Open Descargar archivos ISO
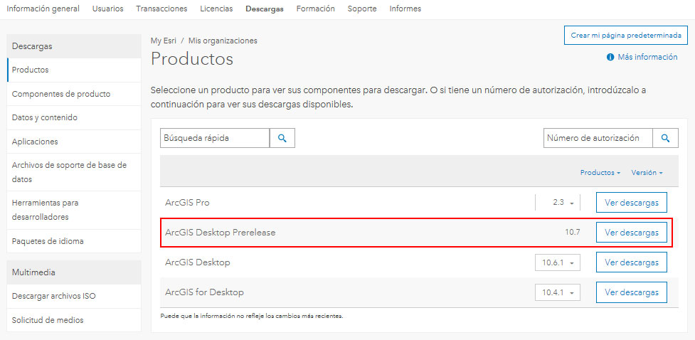The image size is (695, 340). point(74,296)
